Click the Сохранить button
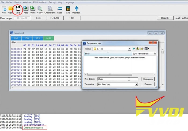 [x=148, y=79]
